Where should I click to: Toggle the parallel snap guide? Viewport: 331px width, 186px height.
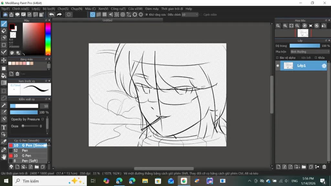(99, 15)
